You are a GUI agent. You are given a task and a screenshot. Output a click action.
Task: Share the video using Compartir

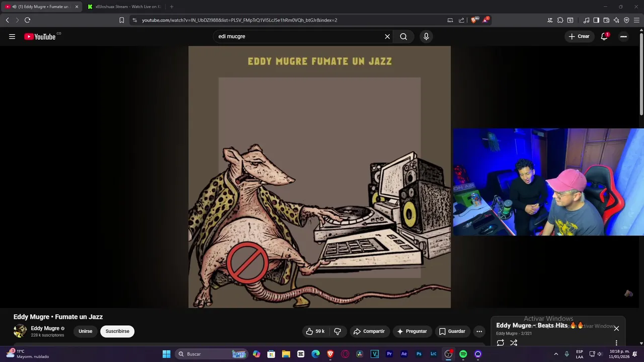coord(369,331)
